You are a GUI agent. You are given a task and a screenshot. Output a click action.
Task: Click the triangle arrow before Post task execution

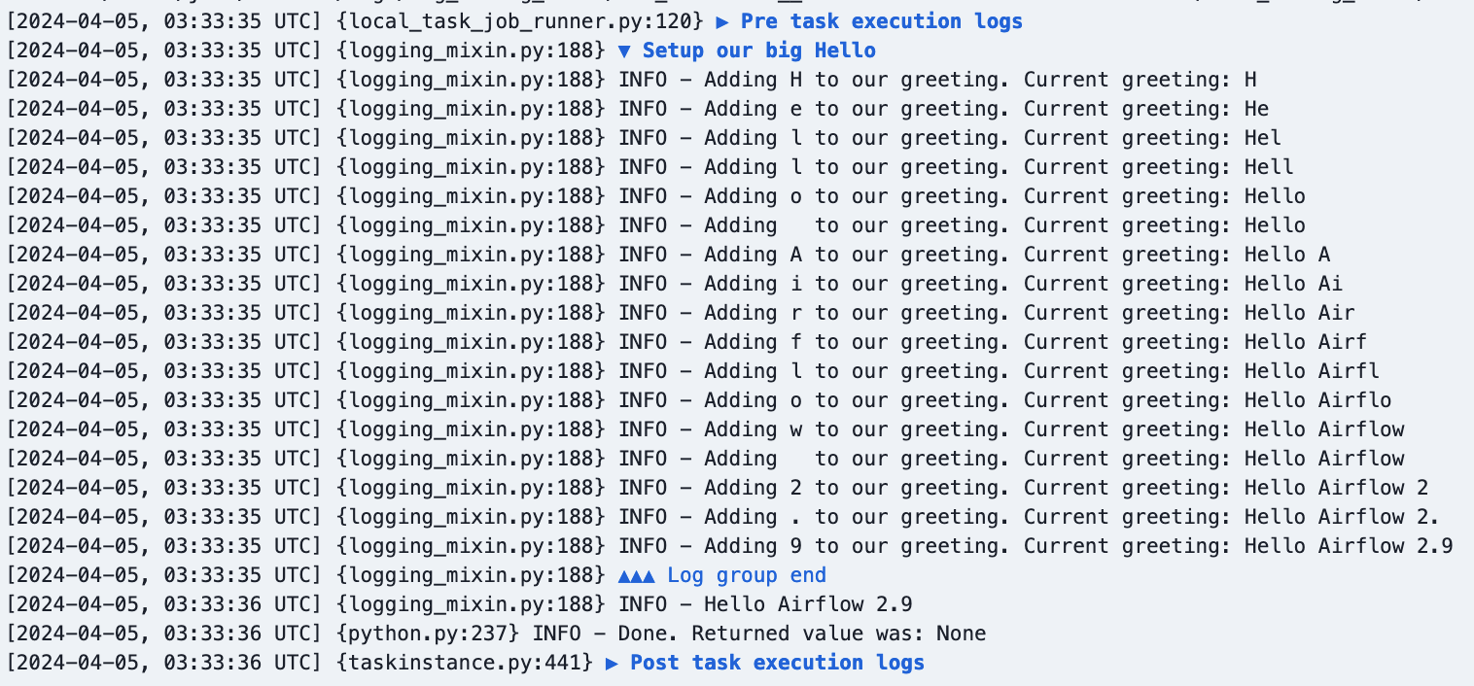[x=612, y=663]
